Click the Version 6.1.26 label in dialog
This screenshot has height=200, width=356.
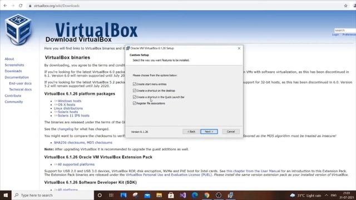[140, 132]
